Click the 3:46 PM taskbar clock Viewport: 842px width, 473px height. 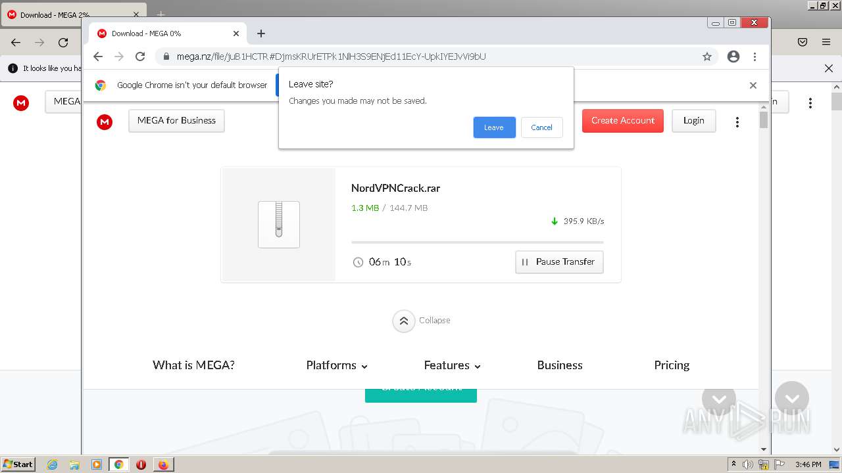click(x=808, y=464)
